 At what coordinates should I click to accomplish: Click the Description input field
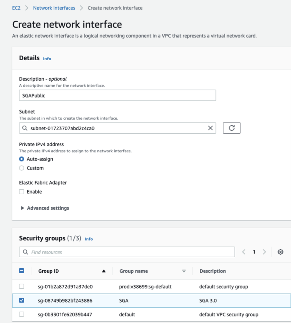(x=117, y=96)
